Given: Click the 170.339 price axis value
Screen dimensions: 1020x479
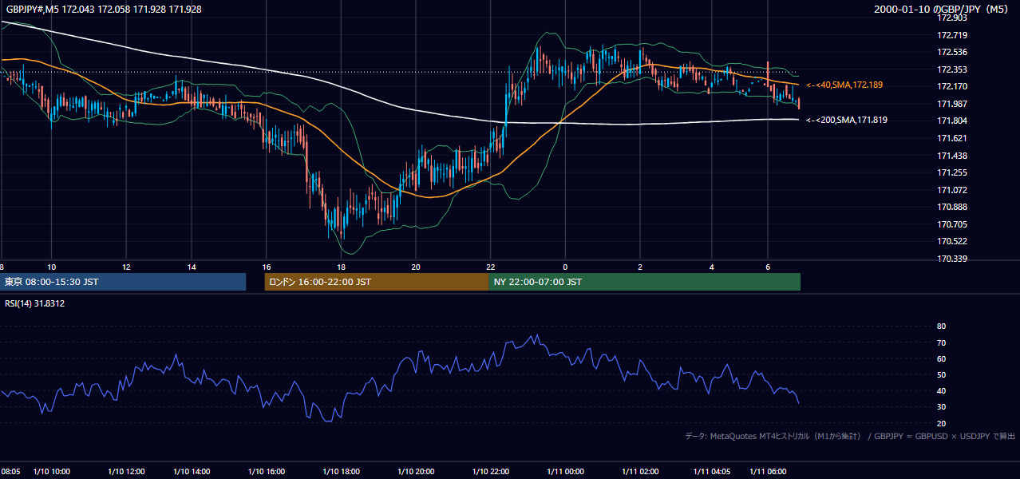Looking at the screenshot, I should point(952,259).
